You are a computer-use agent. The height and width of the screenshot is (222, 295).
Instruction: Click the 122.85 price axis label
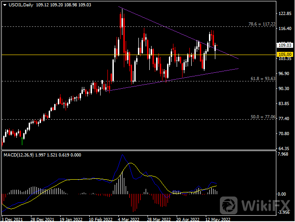click(285, 14)
